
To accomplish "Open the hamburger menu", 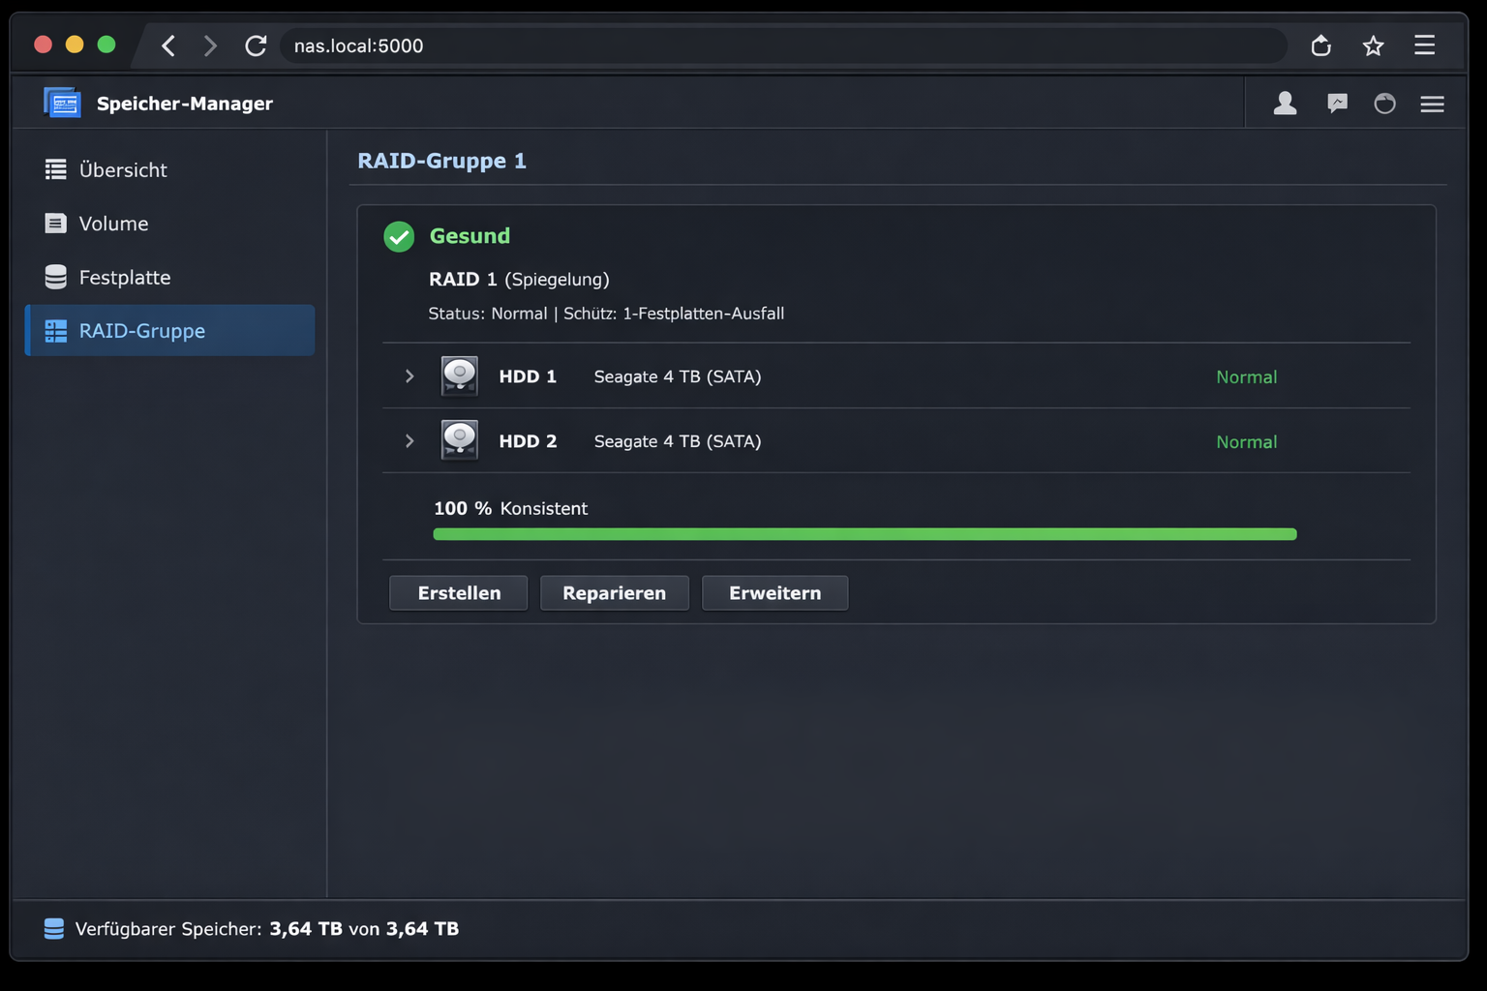I will click(x=1432, y=104).
